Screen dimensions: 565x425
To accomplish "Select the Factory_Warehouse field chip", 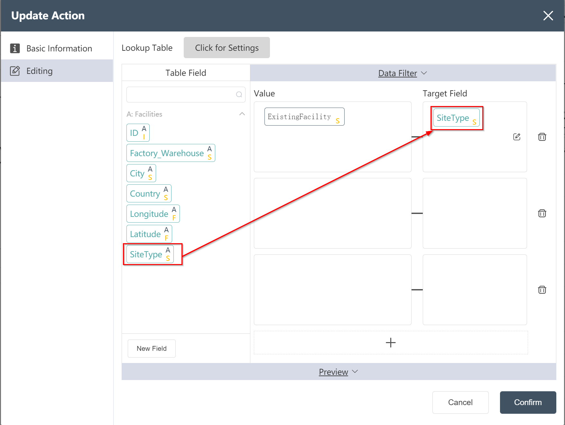I will pyautogui.click(x=171, y=153).
